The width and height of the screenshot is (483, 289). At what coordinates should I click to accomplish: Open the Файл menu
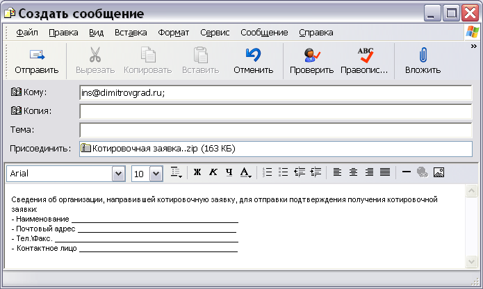(x=26, y=32)
